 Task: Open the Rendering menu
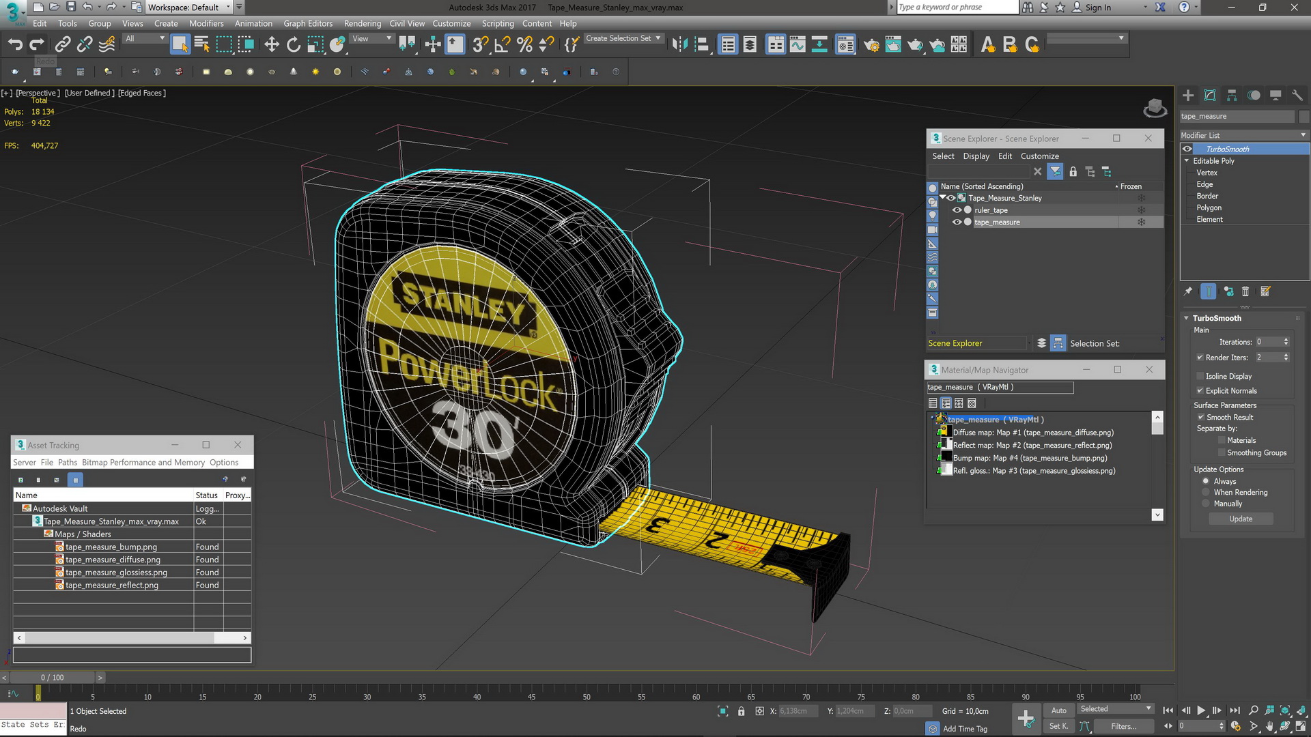click(363, 23)
